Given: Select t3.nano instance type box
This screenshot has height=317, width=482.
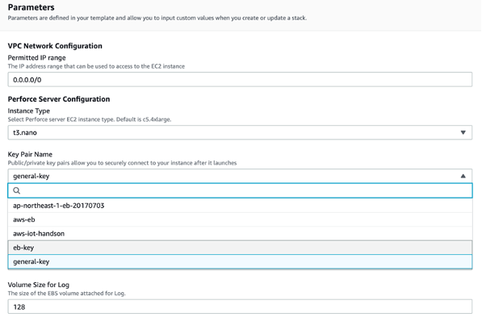Looking at the screenshot, I should (x=240, y=132).
